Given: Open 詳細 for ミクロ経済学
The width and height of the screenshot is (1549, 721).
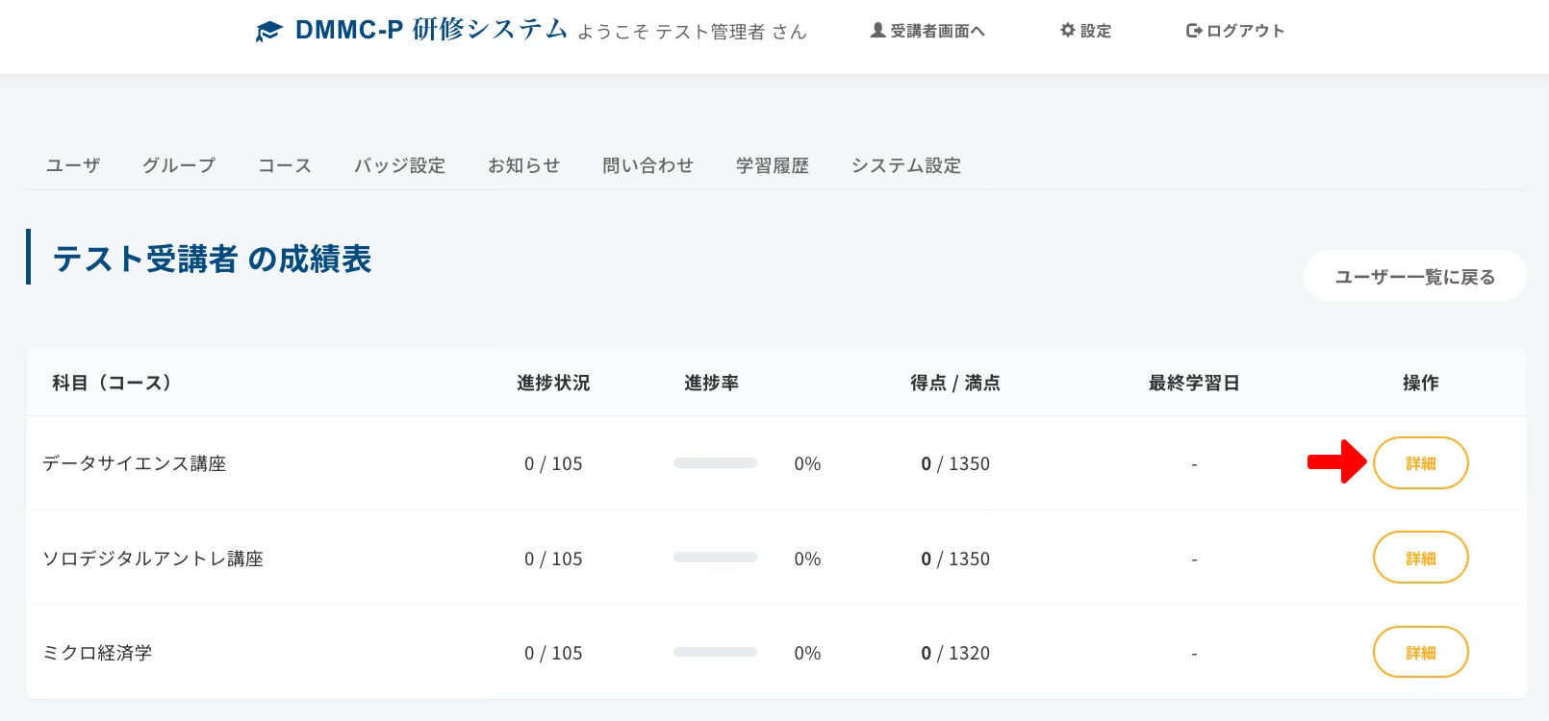Looking at the screenshot, I should (x=1420, y=653).
